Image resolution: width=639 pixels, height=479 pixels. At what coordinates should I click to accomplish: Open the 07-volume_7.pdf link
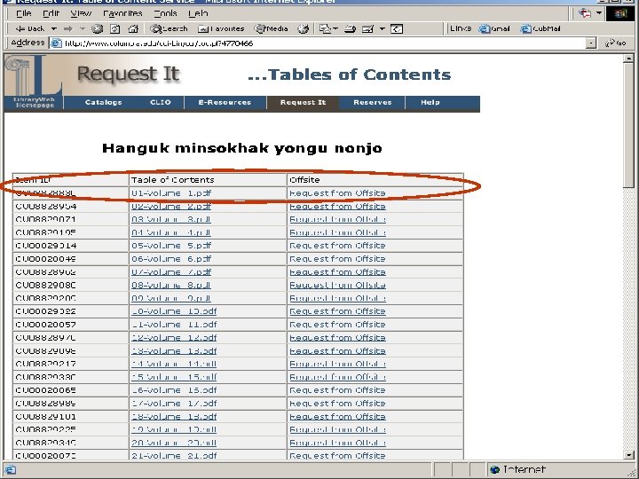click(x=171, y=272)
